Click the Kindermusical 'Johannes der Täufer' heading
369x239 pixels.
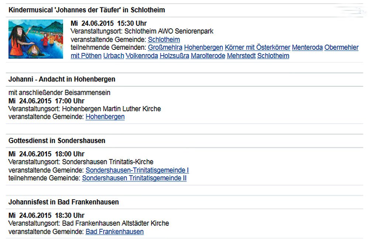(x=87, y=10)
